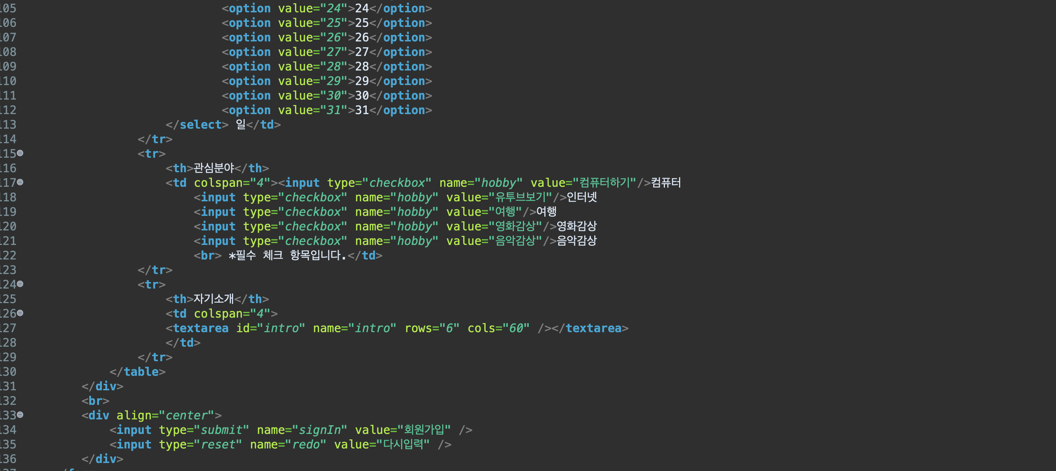Viewport: 1056px width, 471px height.
Task: Collapse the td colspan fold at line 126
Action: (20, 313)
